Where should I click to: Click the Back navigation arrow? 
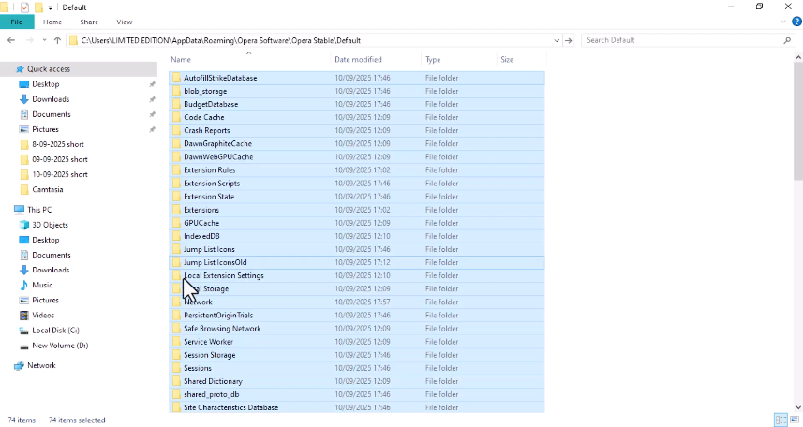coord(11,40)
